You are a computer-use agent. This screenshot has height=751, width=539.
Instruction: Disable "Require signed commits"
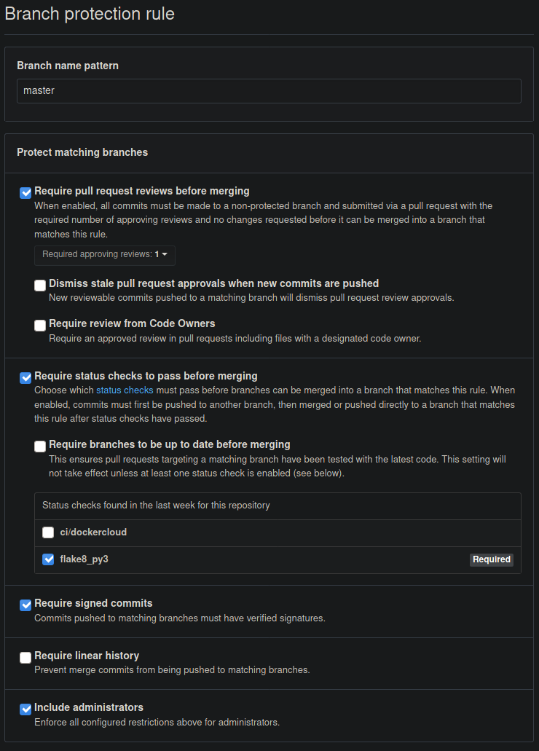[25, 605]
